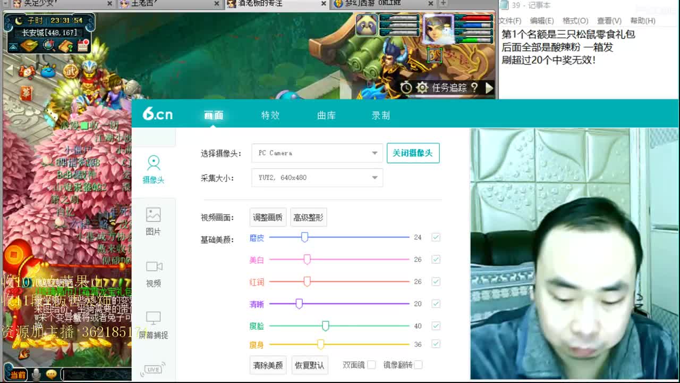Click the red gift bag icon in game

click(27, 93)
